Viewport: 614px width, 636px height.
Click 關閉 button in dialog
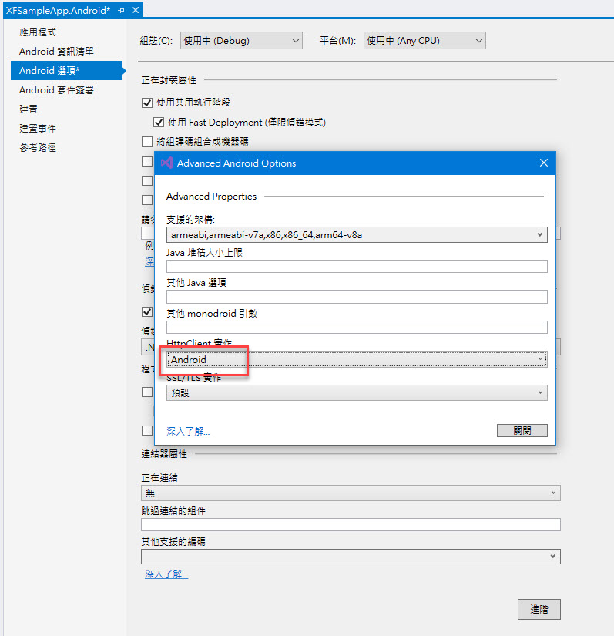[x=522, y=430]
